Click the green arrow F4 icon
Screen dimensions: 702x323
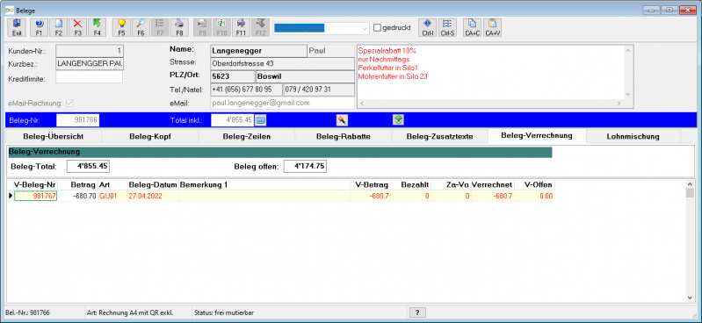(x=98, y=27)
